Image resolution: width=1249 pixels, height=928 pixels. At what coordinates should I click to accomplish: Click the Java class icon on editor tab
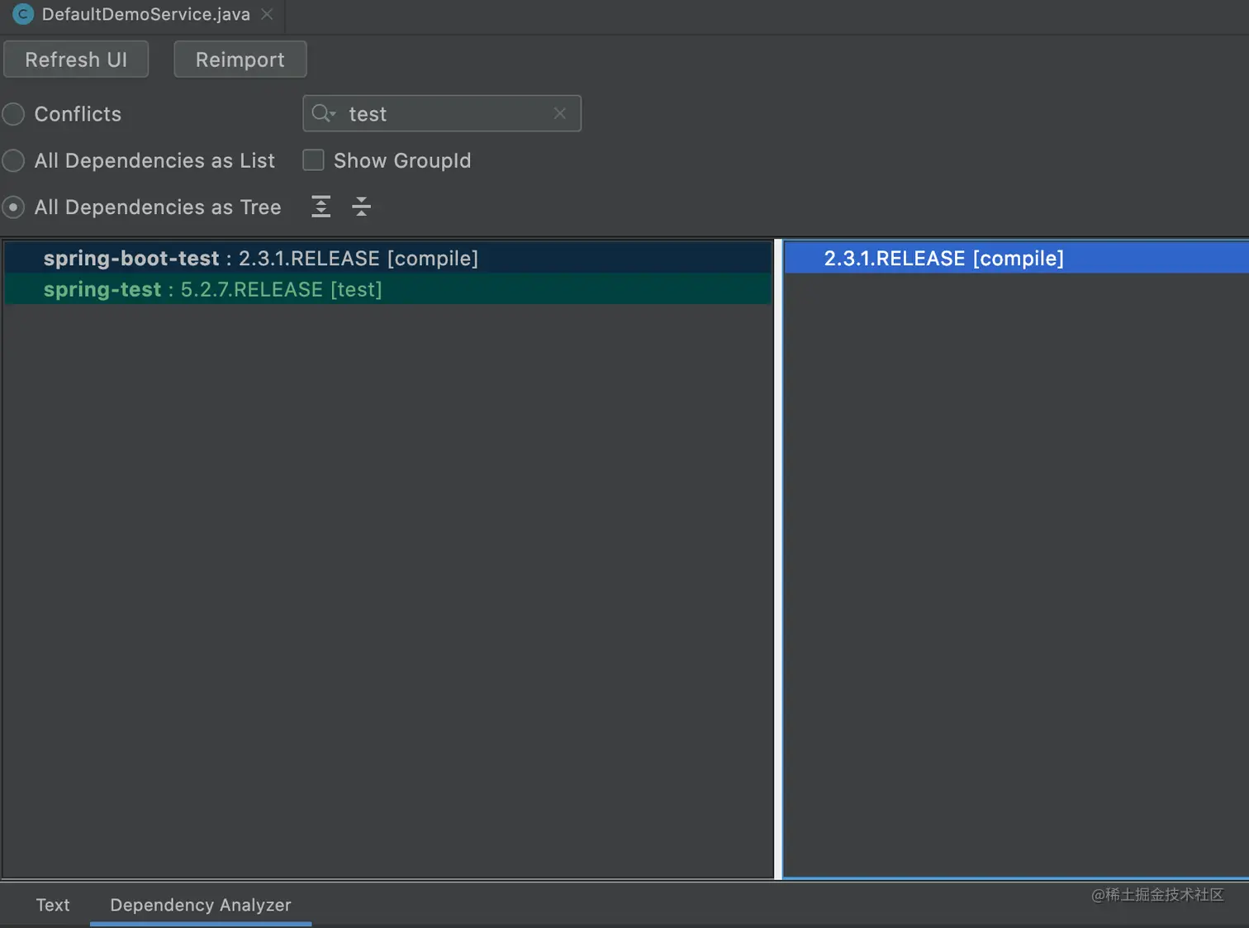(x=23, y=14)
